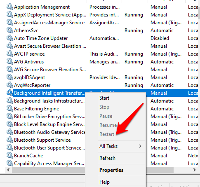Select the AtherosSvc service name
200x187 pixels.
26,30
